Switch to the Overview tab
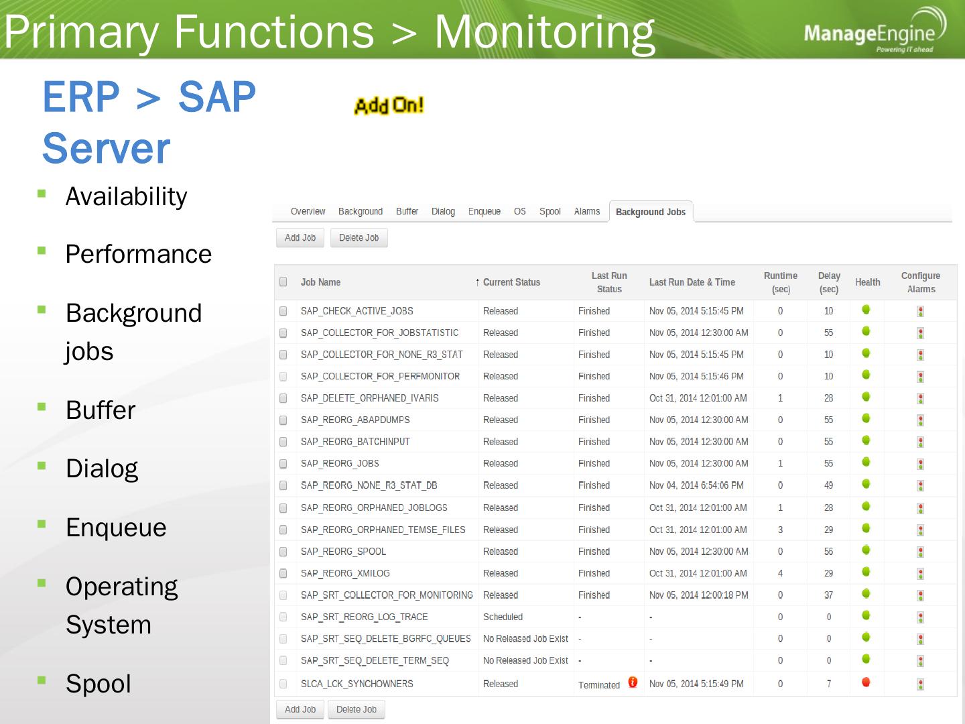The image size is (965, 724). tap(308, 212)
